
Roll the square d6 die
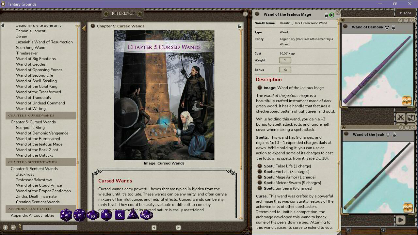pos(120,215)
